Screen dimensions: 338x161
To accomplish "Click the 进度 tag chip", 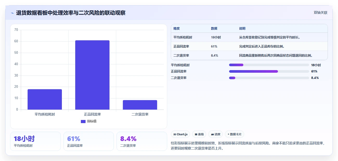I will (216, 134).
